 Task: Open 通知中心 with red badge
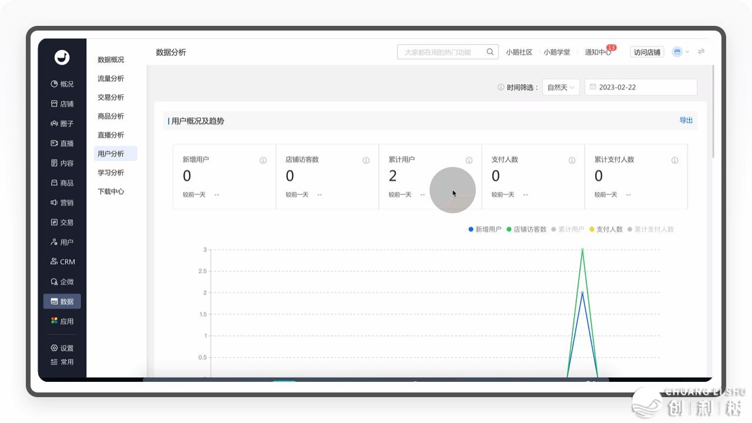point(597,52)
